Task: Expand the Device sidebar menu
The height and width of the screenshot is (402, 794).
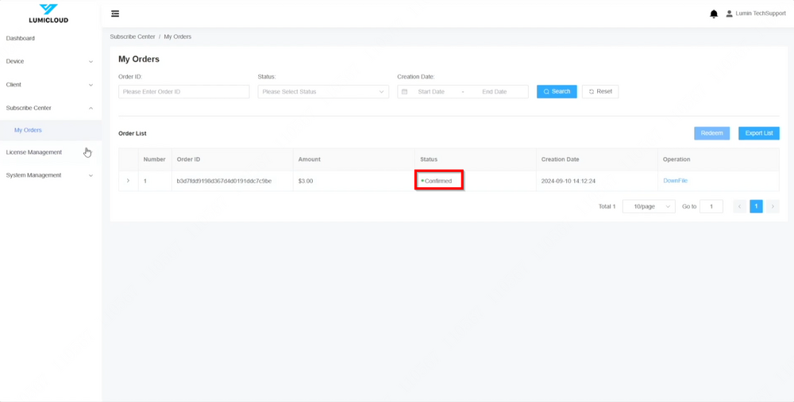Action: pos(49,61)
